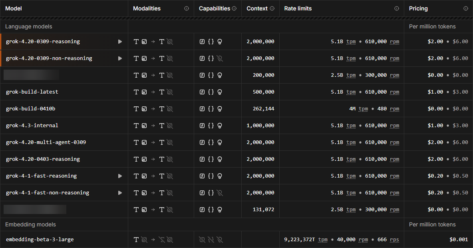The image size is (473, 248).
Task: Click disabled function-calling icon for embedding-beta-3-large
Action: point(202,240)
